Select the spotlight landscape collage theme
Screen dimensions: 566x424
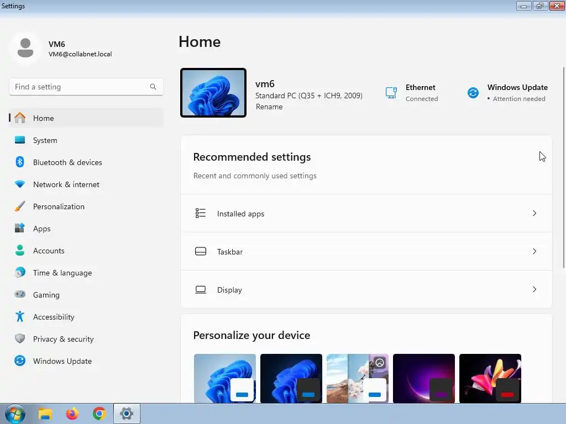coord(358,378)
